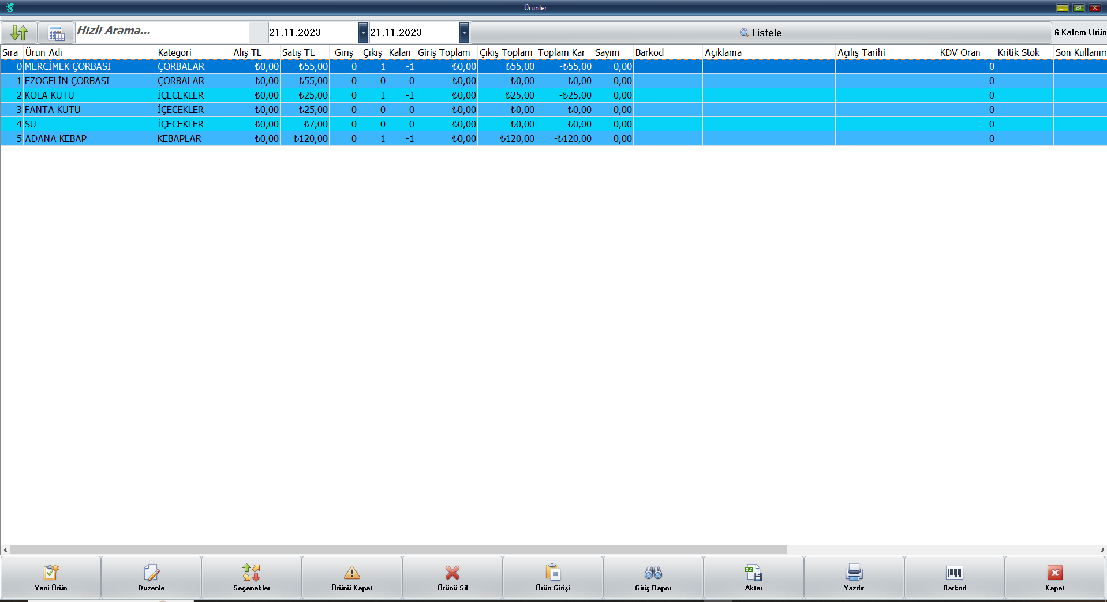Click the Barkod column header
The height and width of the screenshot is (602, 1107).
click(x=668, y=52)
